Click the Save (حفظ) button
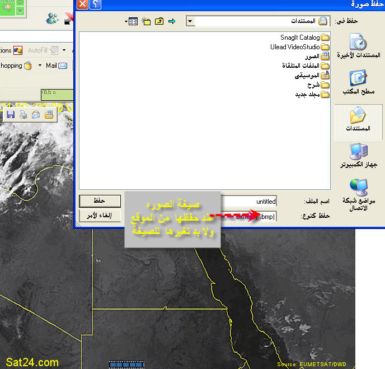 (100, 201)
